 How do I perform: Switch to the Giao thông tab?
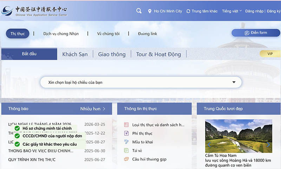coord(112,54)
